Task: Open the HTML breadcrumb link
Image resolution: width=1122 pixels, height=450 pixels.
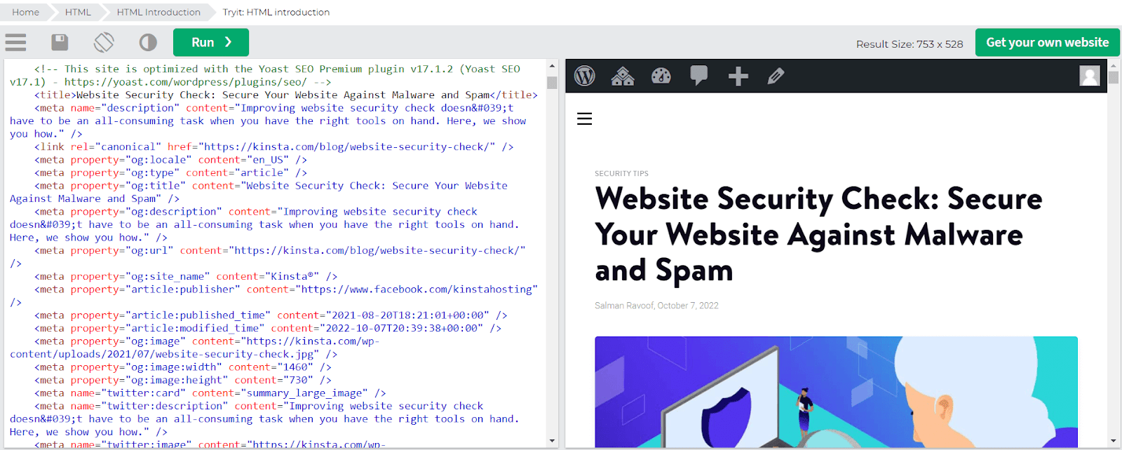Action: [x=78, y=12]
